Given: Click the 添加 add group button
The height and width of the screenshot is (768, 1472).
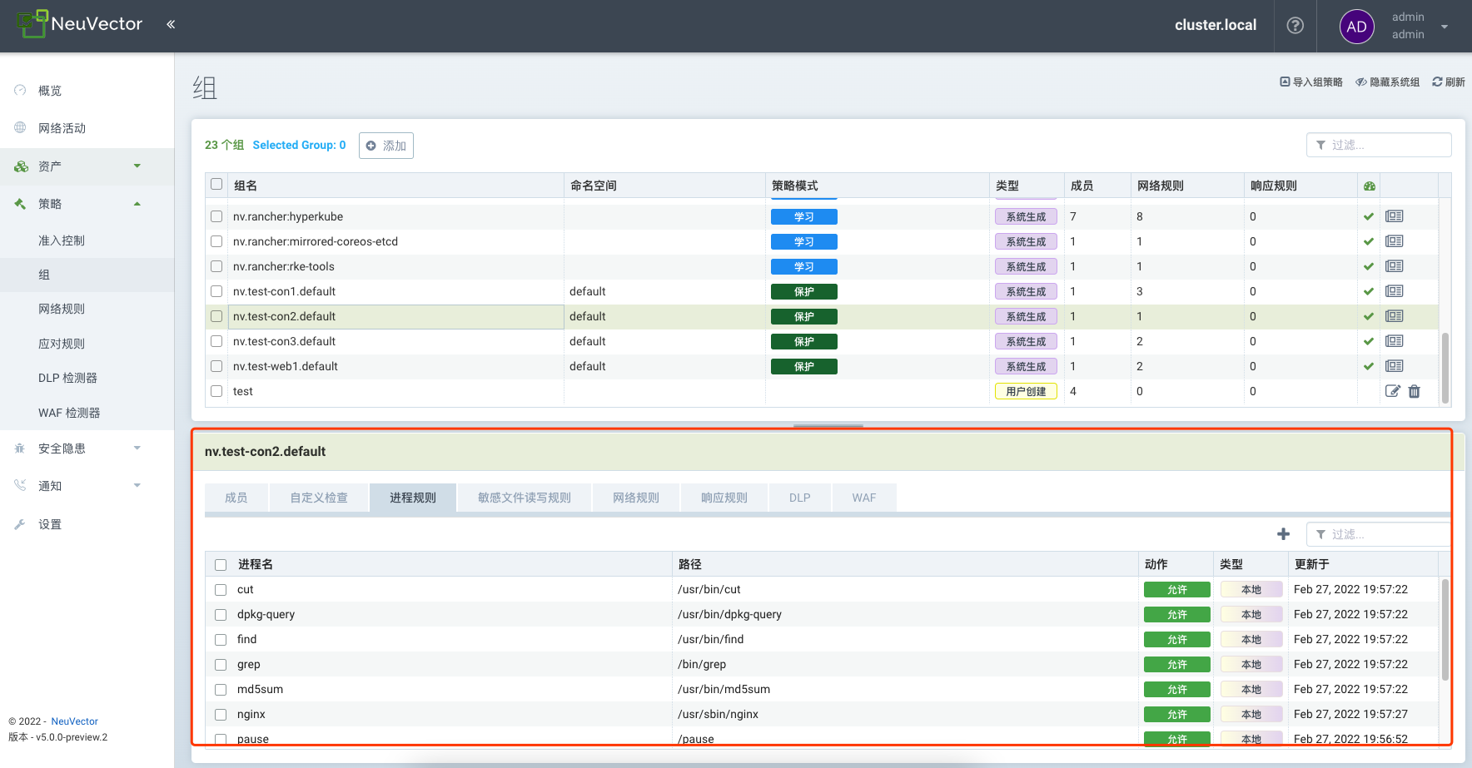Looking at the screenshot, I should 386,146.
